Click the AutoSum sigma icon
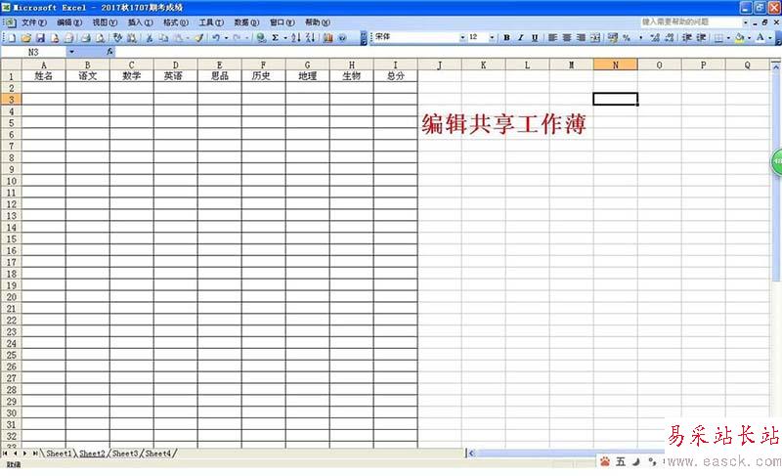Image resolution: width=782 pixels, height=476 pixels. pyautogui.click(x=275, y=37)
